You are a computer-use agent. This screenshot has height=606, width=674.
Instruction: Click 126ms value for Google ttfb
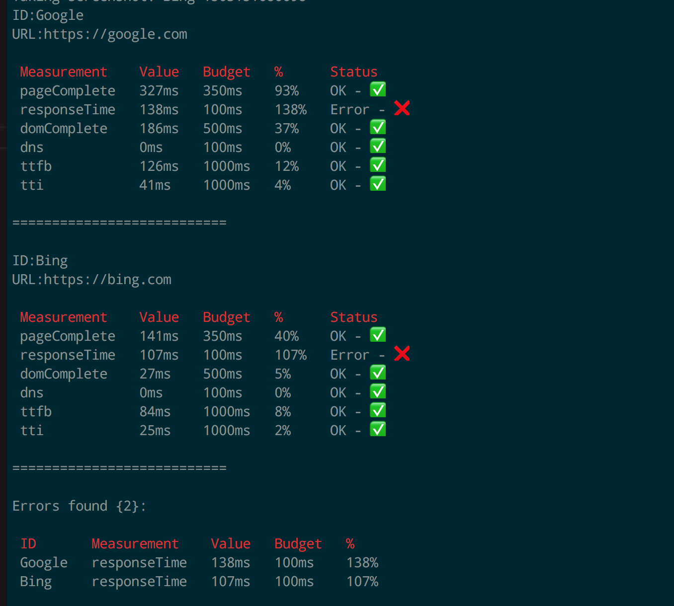[159, 166]
